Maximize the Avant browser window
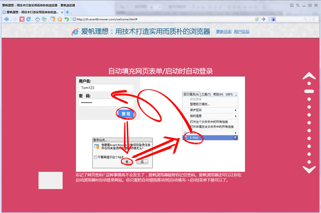The height and width of the screenshot is (213, 321). point(310,5)
